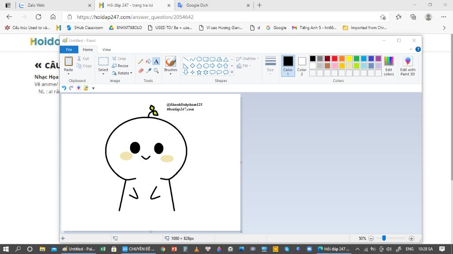Click the Undo arrow in quick access toolbar
The height and width of the screenshot is (254, 453).
(x=64, y=88)
